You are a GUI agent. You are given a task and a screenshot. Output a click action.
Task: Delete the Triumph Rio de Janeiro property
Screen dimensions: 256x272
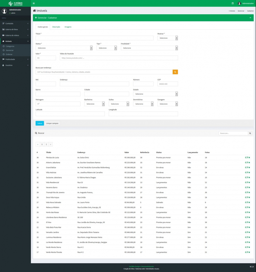(x=249, y=192)
